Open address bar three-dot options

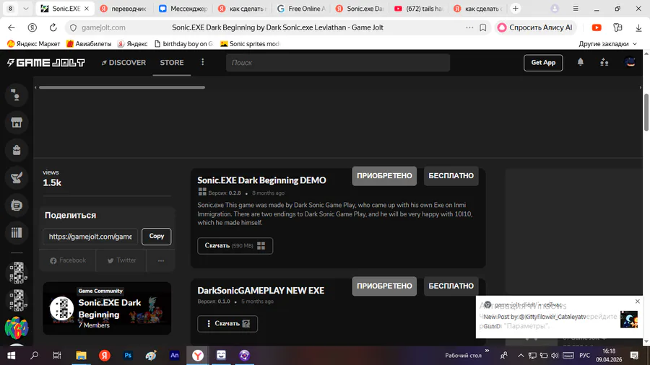469,27
